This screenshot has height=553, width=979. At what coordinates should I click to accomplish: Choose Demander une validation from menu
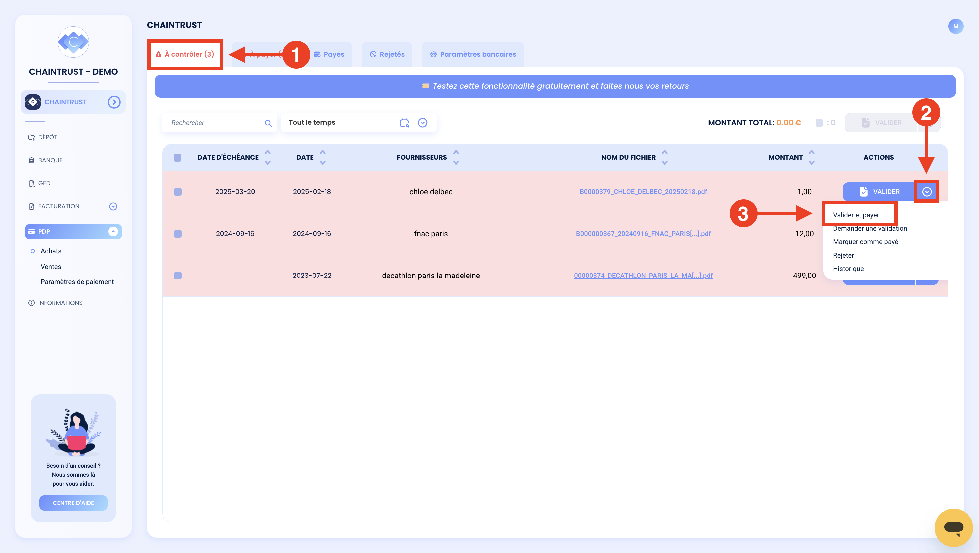(869, 228)
